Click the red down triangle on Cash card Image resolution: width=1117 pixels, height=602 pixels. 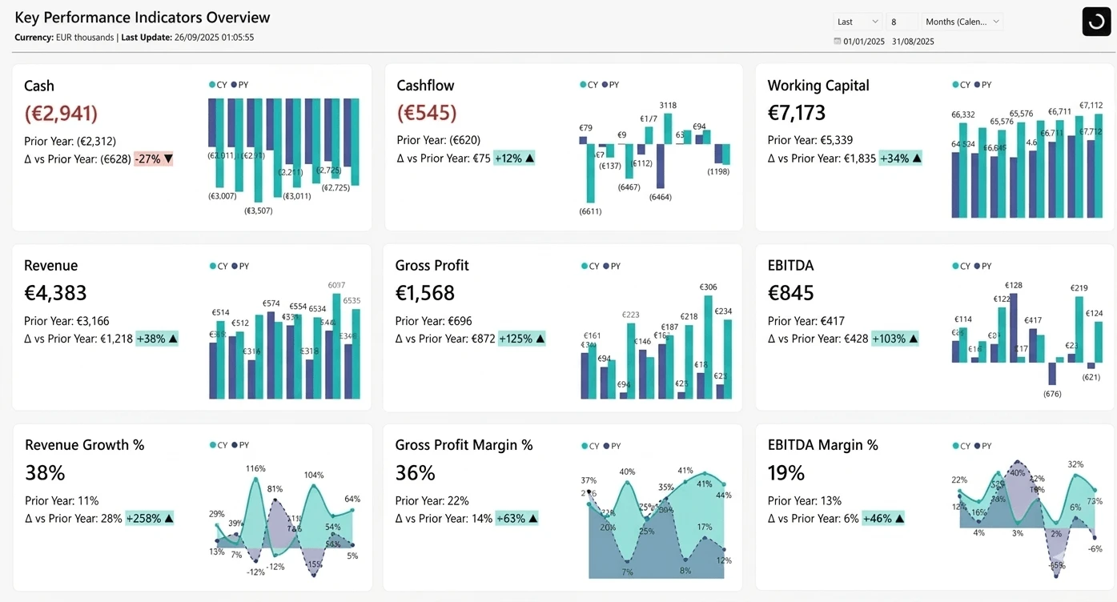pos(167,159)
